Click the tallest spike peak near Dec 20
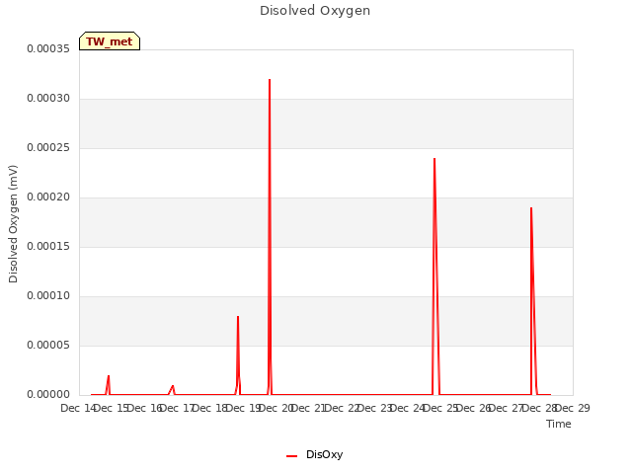632x474 pixels. [x=270, y=80]
